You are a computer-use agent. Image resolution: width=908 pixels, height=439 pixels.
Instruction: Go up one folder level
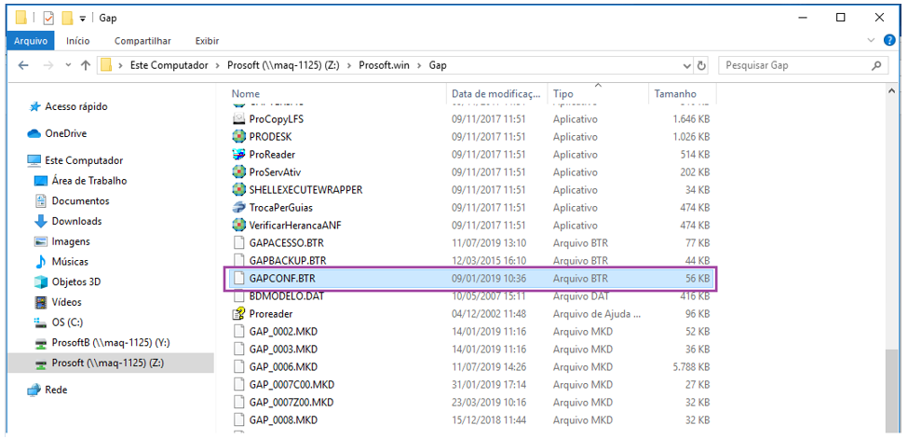coord(86,65)
